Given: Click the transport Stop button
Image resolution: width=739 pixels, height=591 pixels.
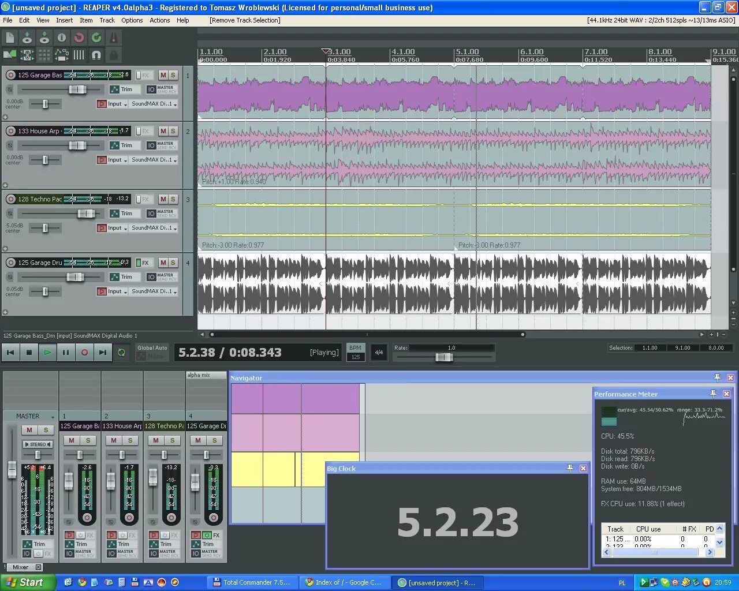Looking at the screenshot, I should tap(29, 352).
